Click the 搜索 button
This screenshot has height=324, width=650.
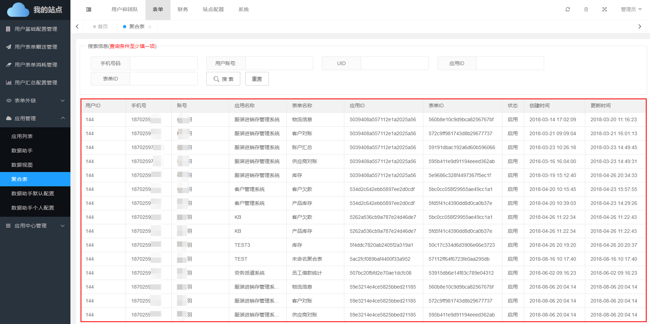pos(223,79)
